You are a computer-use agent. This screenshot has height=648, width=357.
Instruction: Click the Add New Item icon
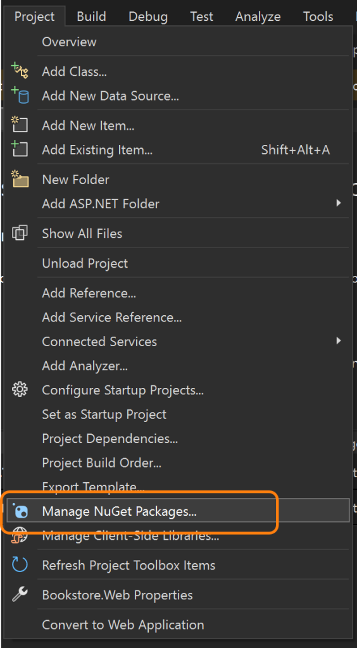20,125
